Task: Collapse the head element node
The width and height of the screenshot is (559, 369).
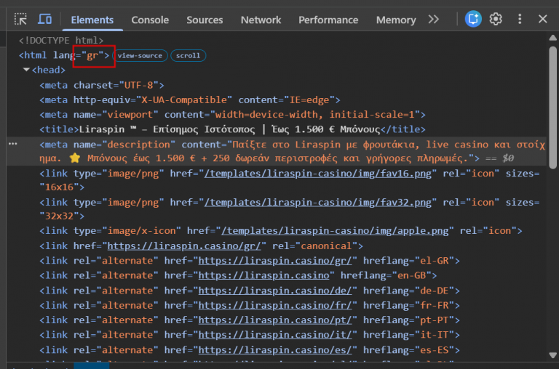Action: coord(26,70)
